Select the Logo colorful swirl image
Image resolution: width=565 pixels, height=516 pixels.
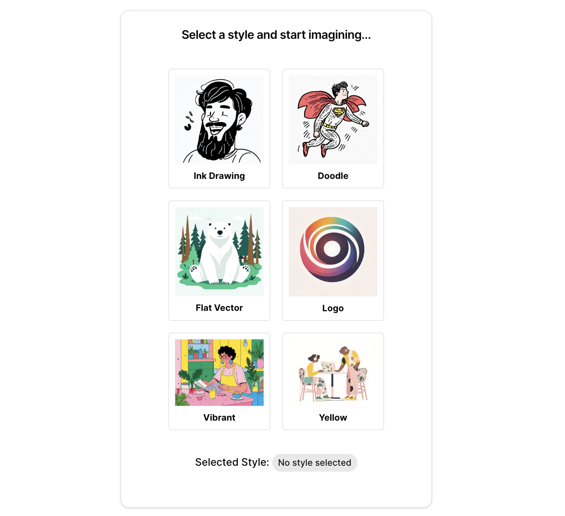point(333,252)
